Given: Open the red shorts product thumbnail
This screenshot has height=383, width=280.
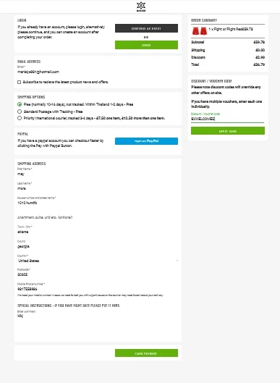Looking at the screenshot, I should (200, 31).
